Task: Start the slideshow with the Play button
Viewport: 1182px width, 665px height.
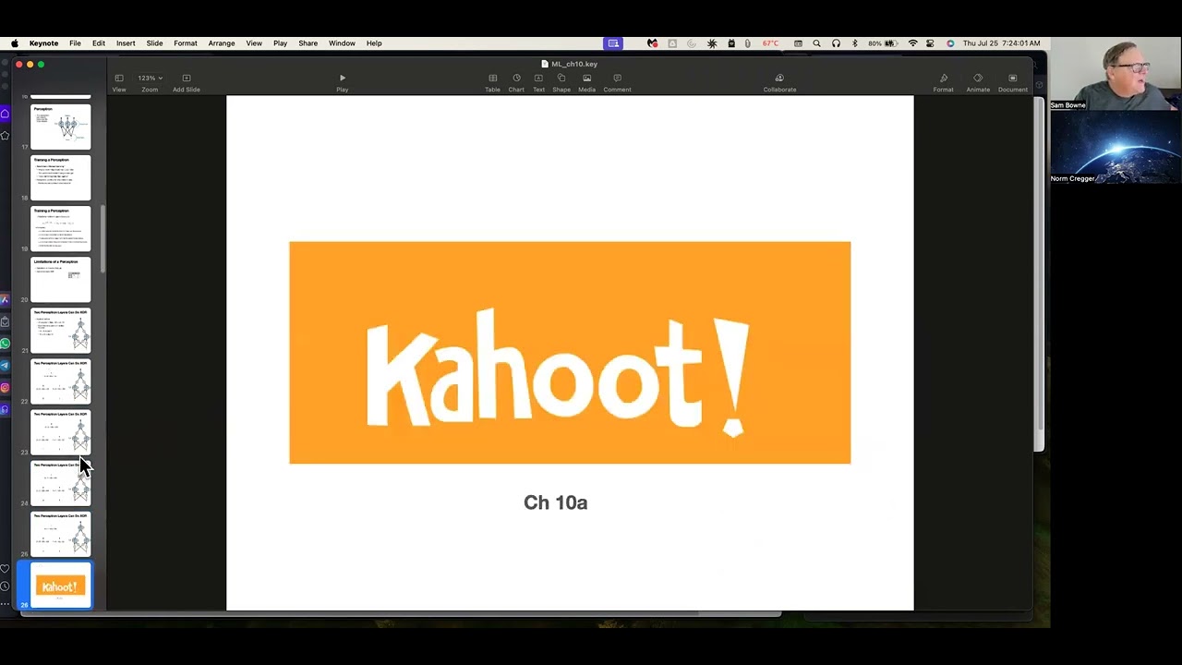Action: coord(342,82)
